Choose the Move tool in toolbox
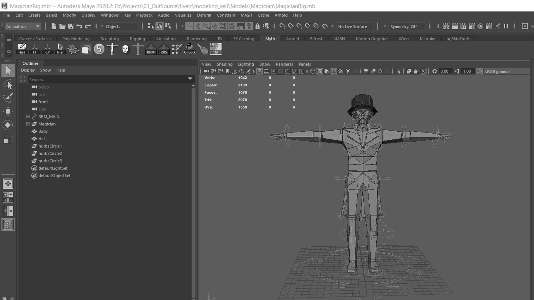 8,111
